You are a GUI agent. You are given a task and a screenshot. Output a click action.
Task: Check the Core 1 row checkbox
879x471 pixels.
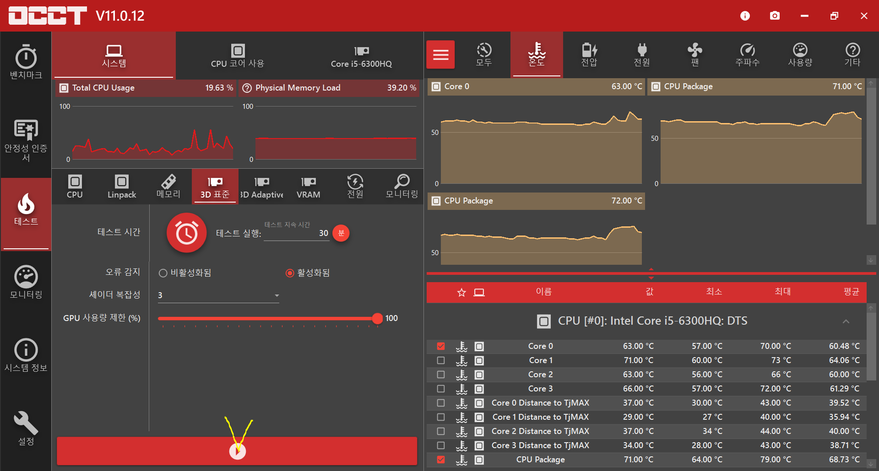pyautogui.click(x=441, y=360)
